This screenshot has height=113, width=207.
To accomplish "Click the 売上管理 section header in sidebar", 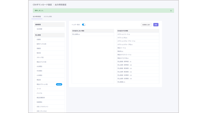I will point(49,35).
